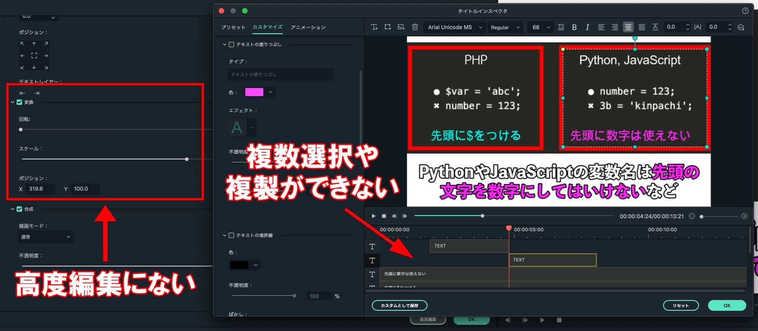Open the font size 68 dropdown

541,27
